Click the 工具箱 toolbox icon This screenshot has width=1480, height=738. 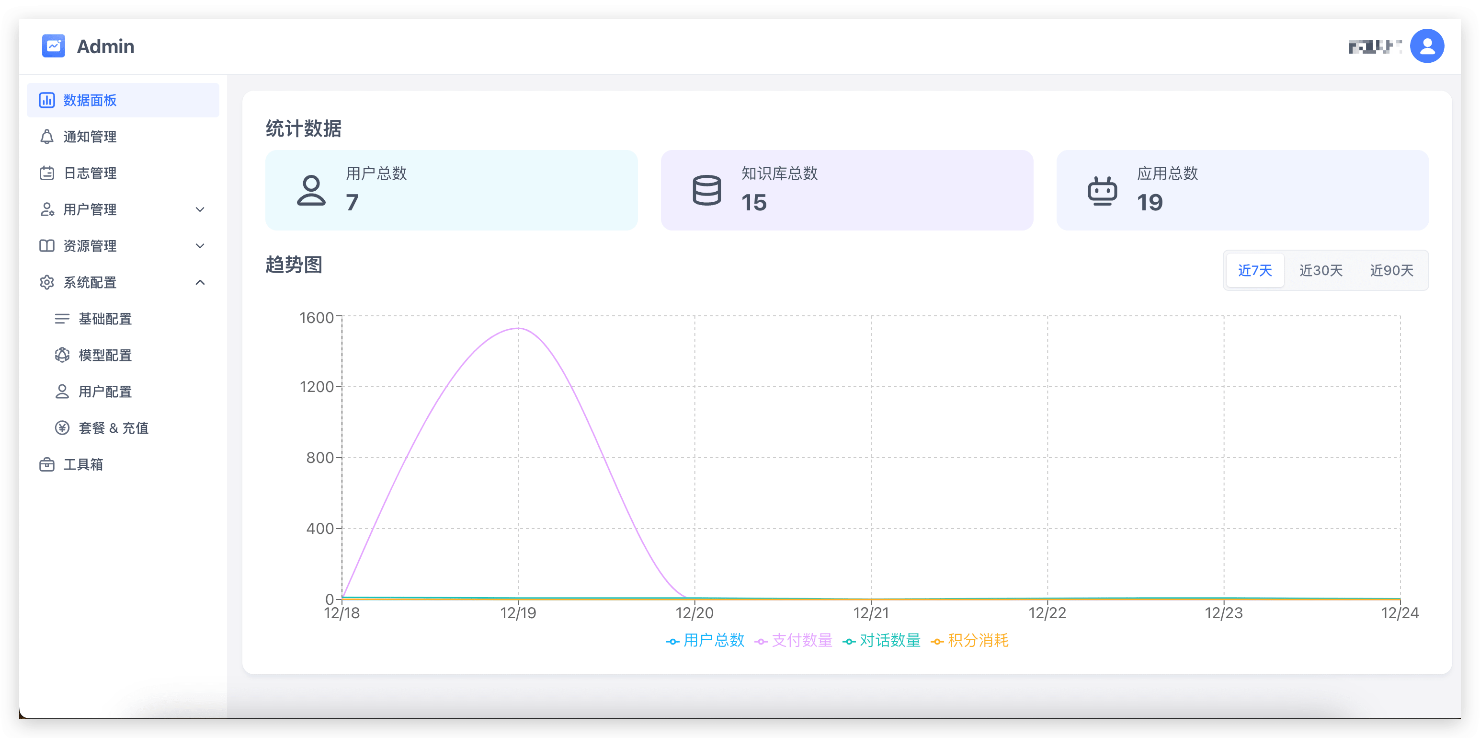coord(47,464)
